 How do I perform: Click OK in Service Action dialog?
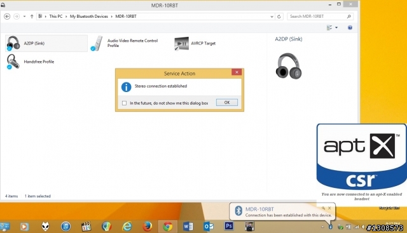(227, 102)
